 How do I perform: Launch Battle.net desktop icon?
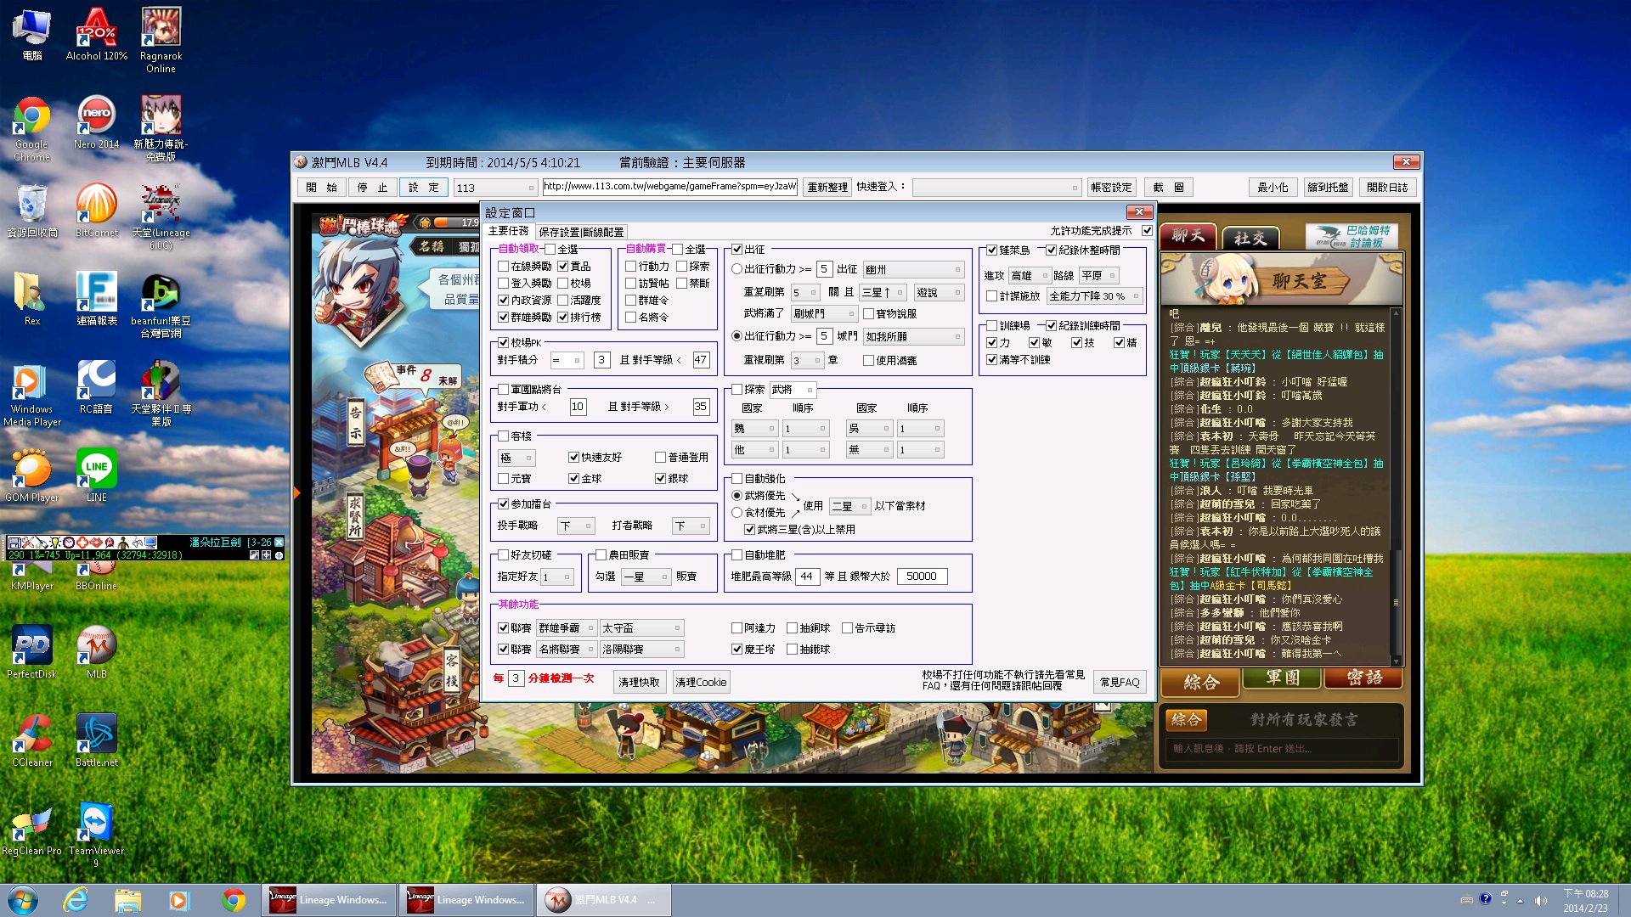[x=97, y=740]
